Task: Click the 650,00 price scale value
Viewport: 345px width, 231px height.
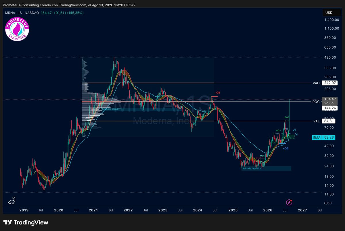Action: pos(329,47)
